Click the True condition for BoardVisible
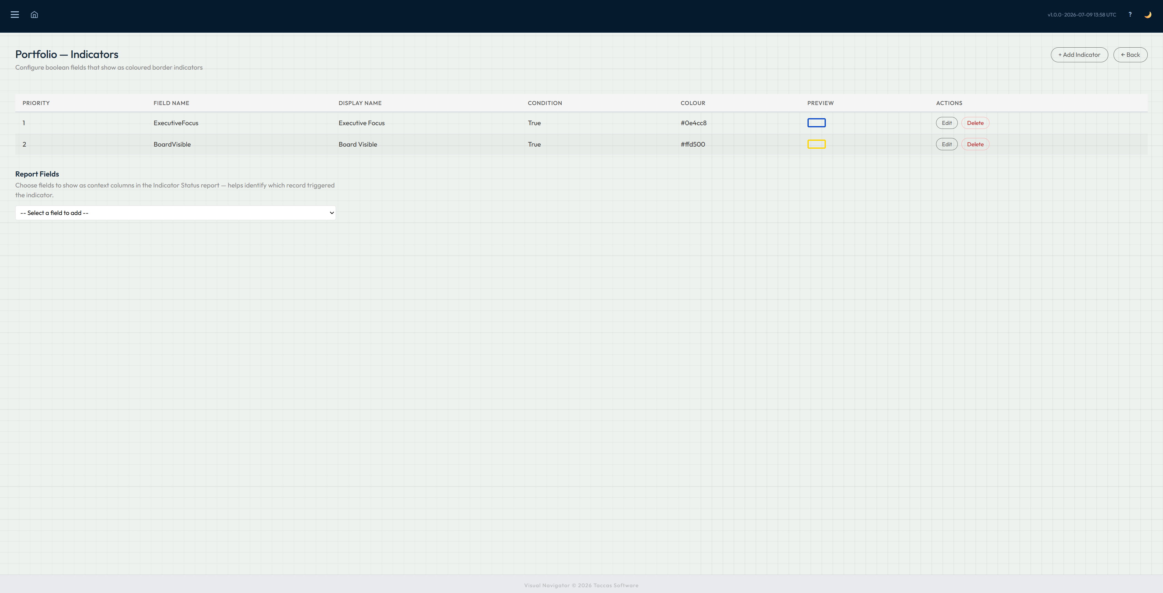 [x=534, y=144]
